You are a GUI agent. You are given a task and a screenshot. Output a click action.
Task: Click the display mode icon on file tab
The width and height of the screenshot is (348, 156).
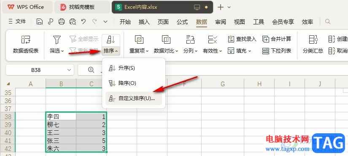[197, 7]
